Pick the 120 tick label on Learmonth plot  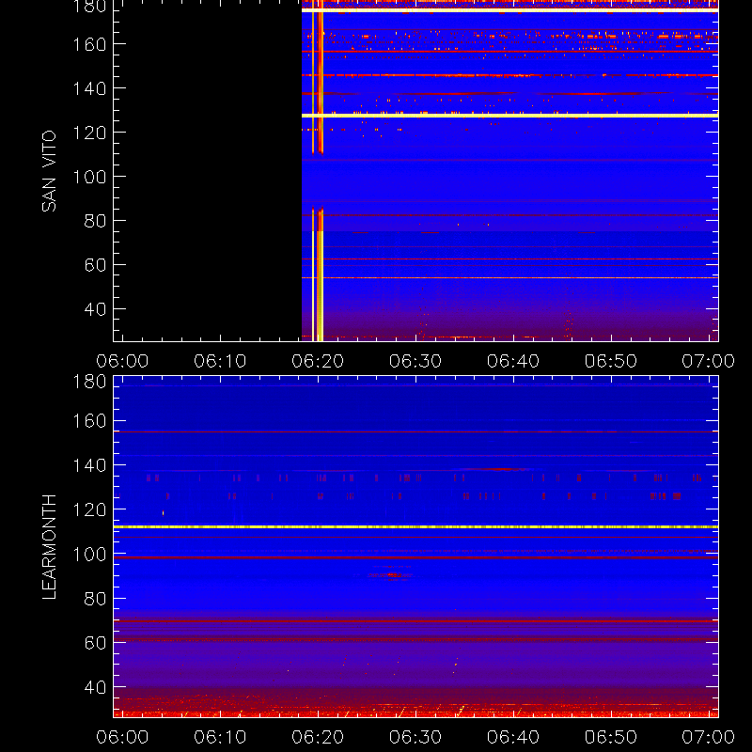89,509
